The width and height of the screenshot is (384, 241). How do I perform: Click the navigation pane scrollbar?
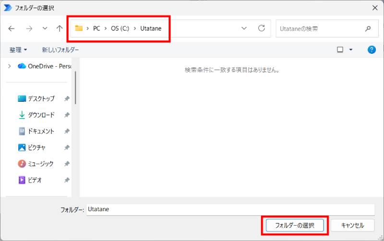click(75, 87)
